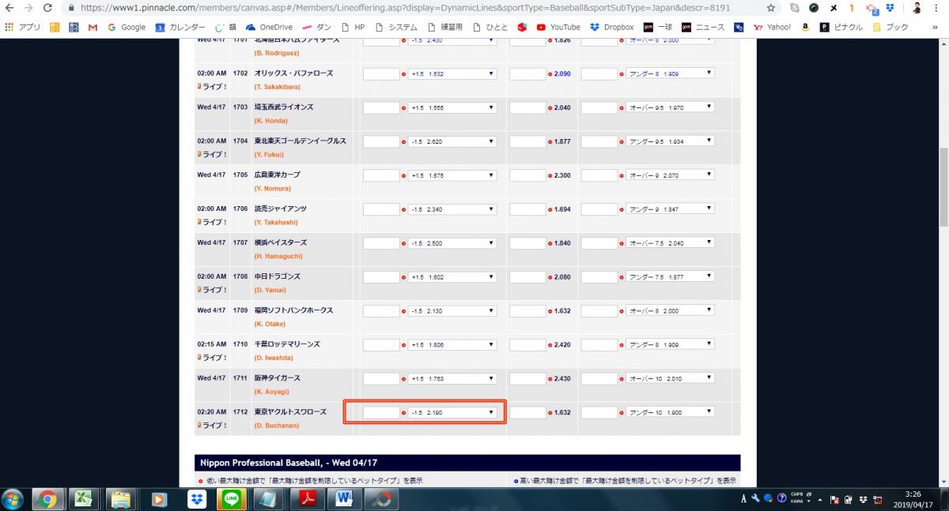The image size is (949, 511).
Task: Click the handicap stake field for Yakult Swallows
Action: click(x=381, y=412)
